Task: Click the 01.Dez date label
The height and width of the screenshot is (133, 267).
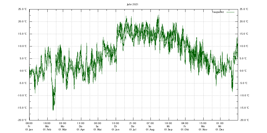Action: tap(220, 130)
